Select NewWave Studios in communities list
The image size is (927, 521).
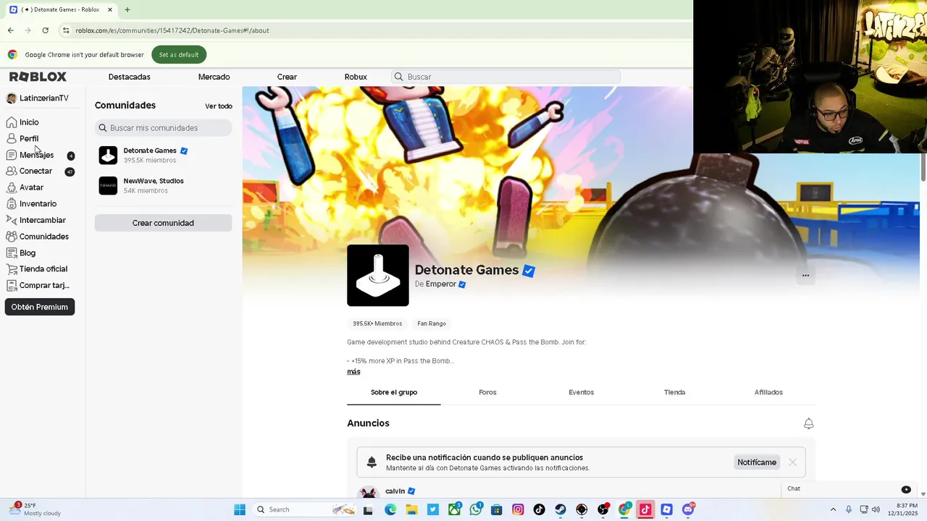[x=163, y=185]
